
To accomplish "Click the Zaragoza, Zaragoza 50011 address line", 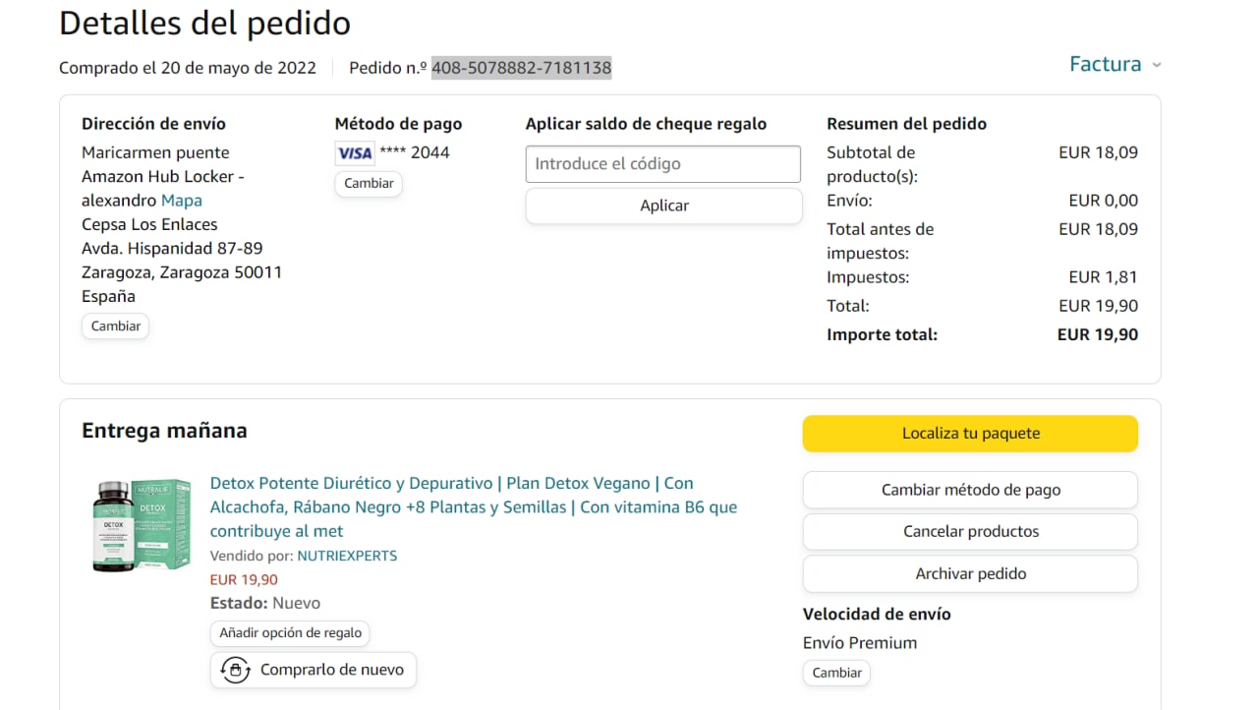I will point(182,272).
